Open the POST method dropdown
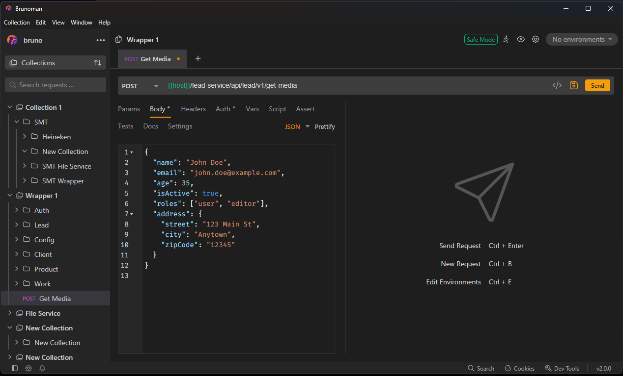Image resolution: width=623 pixels, height=376 pixels. tap(140, 86)
